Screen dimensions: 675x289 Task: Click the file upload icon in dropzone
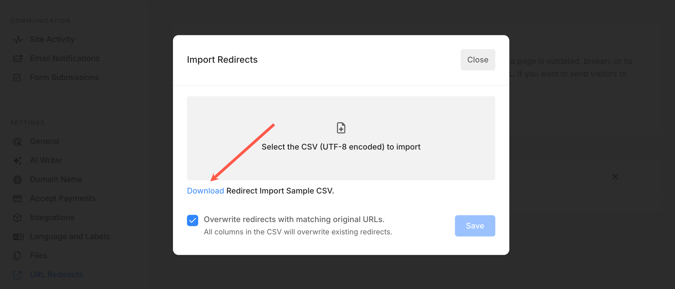tap(341, 128)
